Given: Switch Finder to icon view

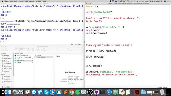Looking at the screenshot, I should click(16, 49).
